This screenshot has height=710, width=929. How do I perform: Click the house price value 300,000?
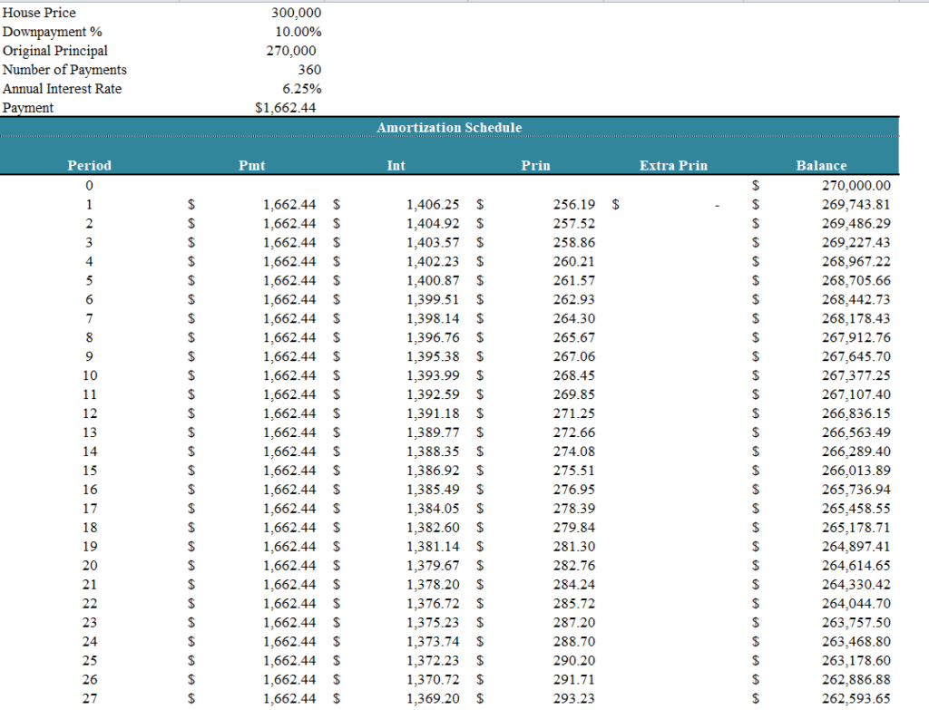297,13
